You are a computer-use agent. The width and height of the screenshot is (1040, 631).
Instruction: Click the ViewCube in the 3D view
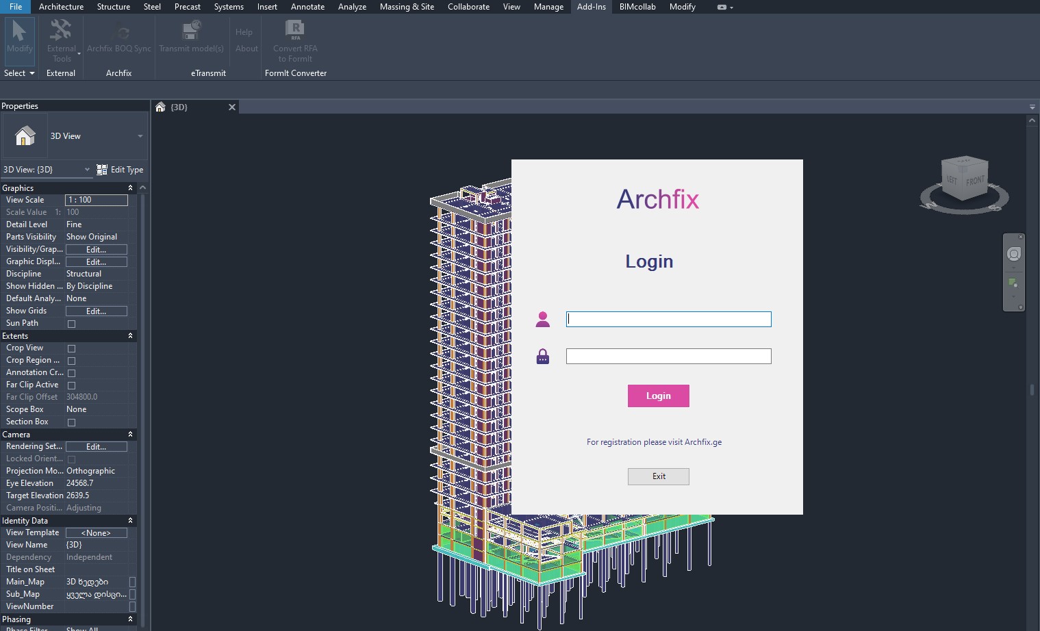[964, 180]
